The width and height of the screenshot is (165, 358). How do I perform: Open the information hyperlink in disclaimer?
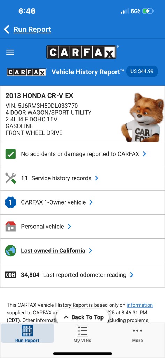pyautogui.click(x=140, y=305)
